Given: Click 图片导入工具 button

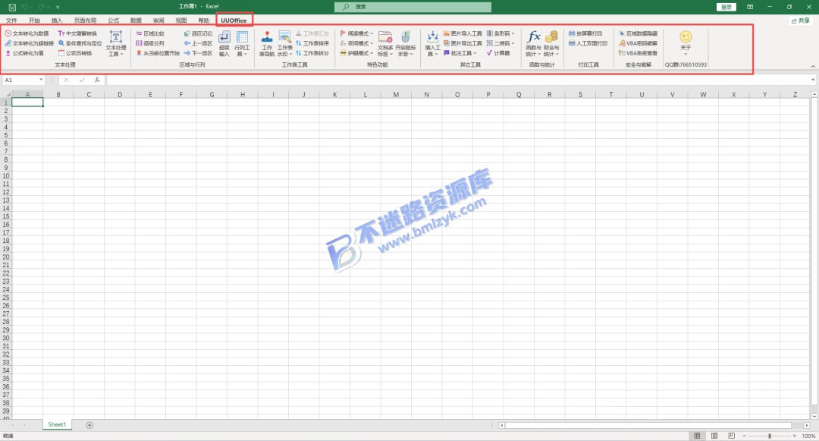Looking at the screenshot, I should pos(463,33).
